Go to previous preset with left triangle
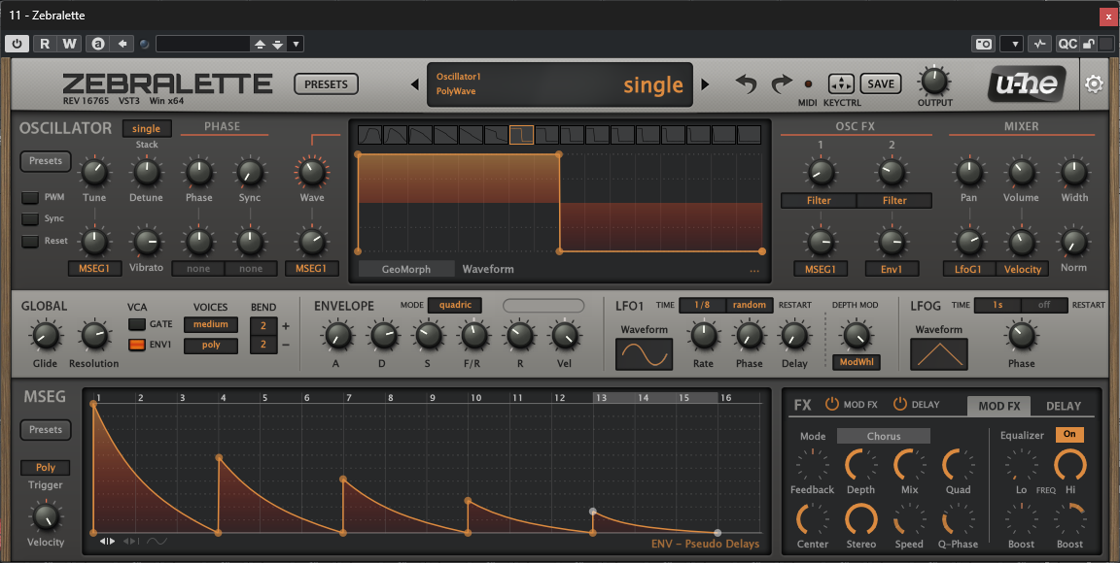The image size is (1120, 563). tap(414, 84)
